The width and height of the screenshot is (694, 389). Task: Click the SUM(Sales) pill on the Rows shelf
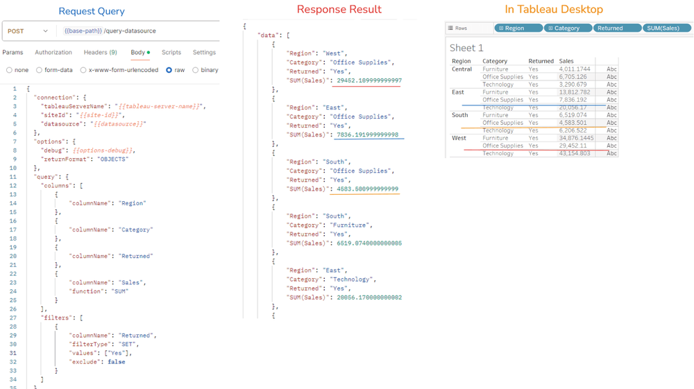[666, 28]
